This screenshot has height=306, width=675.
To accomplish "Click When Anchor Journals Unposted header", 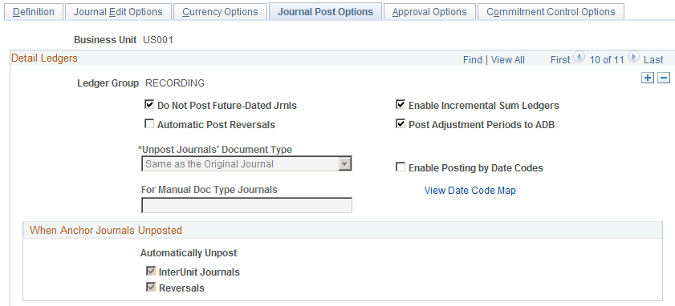I will pos(106,231).
